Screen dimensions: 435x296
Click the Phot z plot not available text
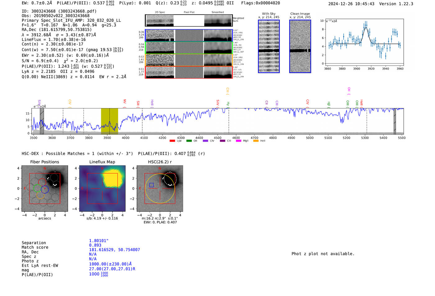point(323,254)
